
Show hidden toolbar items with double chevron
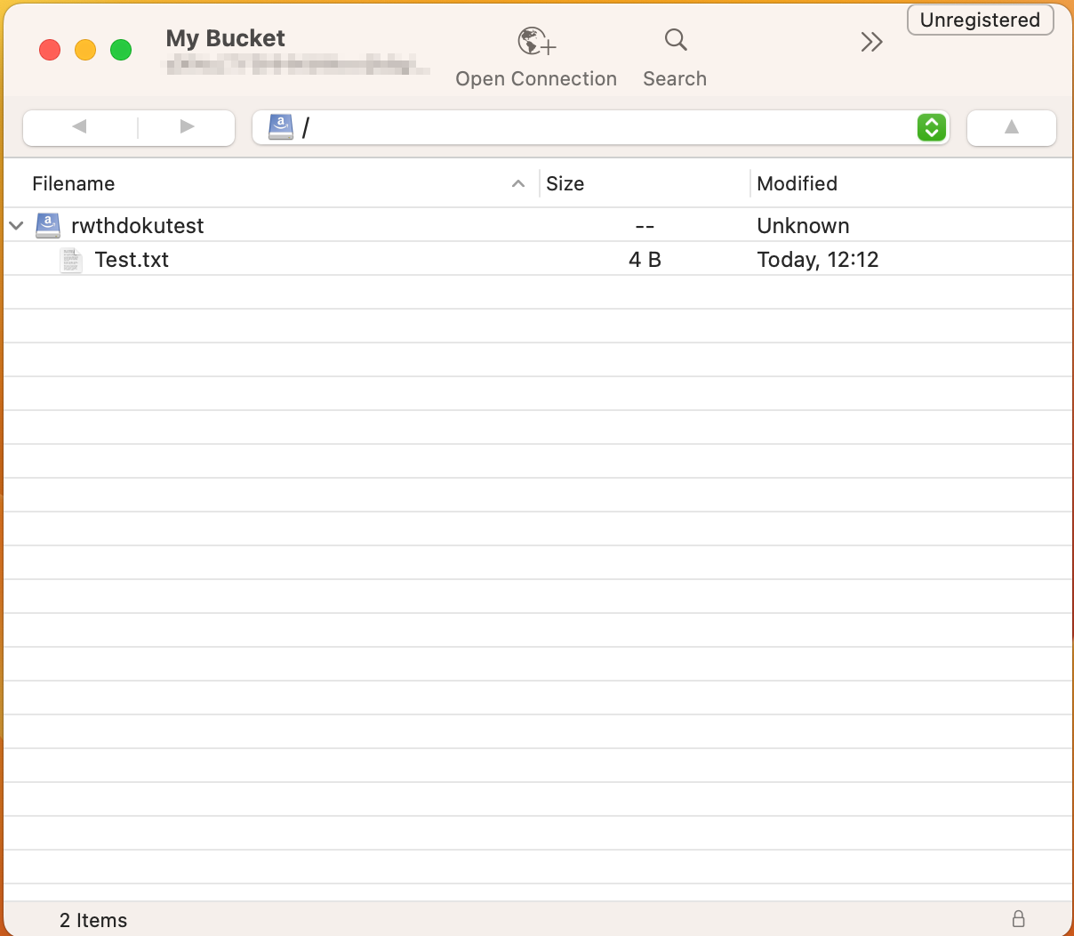pyautogui.click(x=871, y=42)
